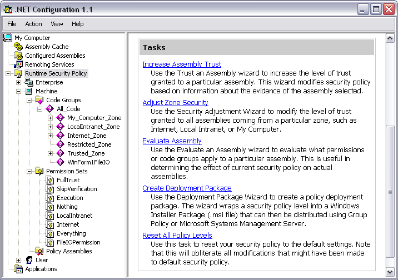Select the Remoting Services tree label

click(x=49, y=64)
